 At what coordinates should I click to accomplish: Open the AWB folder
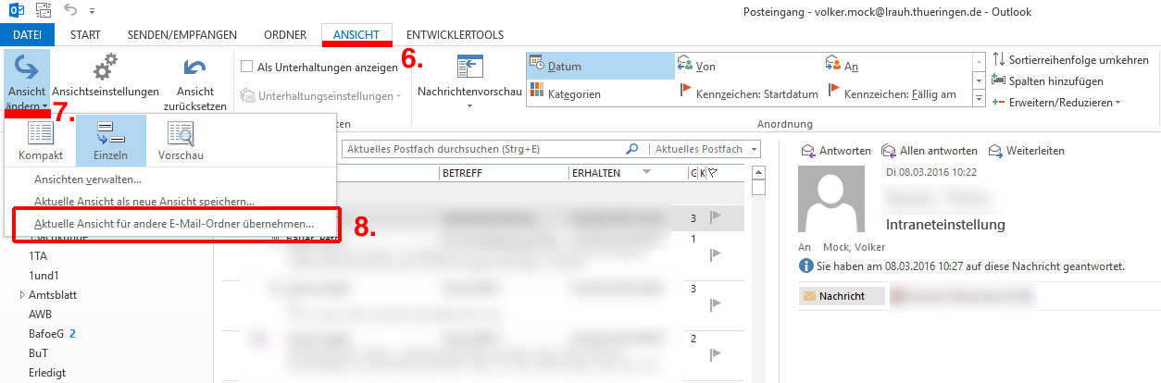pyautogui.click(x=40, y=314)
